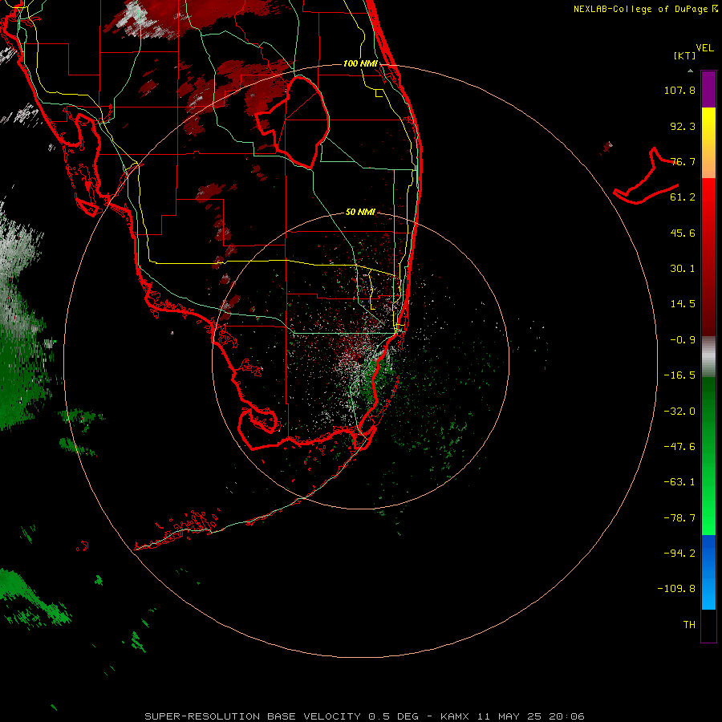
Task: Click the 14.5 legend value
Action: tap(683, 304)
